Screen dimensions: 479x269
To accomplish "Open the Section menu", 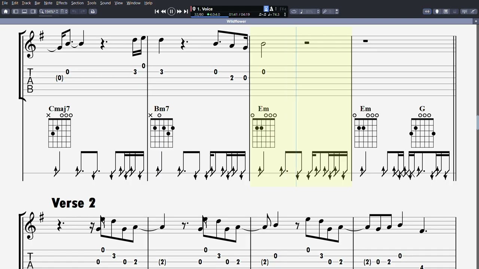I will 77,3.
